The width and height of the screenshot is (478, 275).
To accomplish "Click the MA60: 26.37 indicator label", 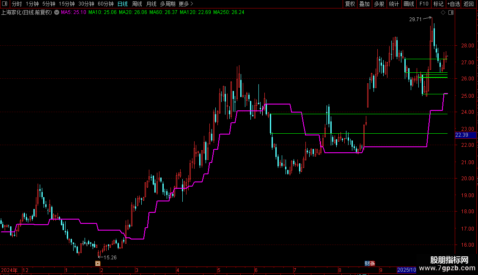I will tap(163, 12).
